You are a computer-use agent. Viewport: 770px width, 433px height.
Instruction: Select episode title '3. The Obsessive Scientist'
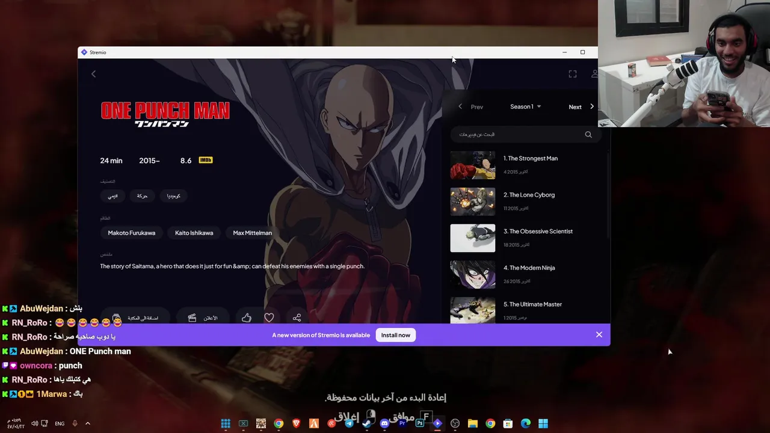538,232
